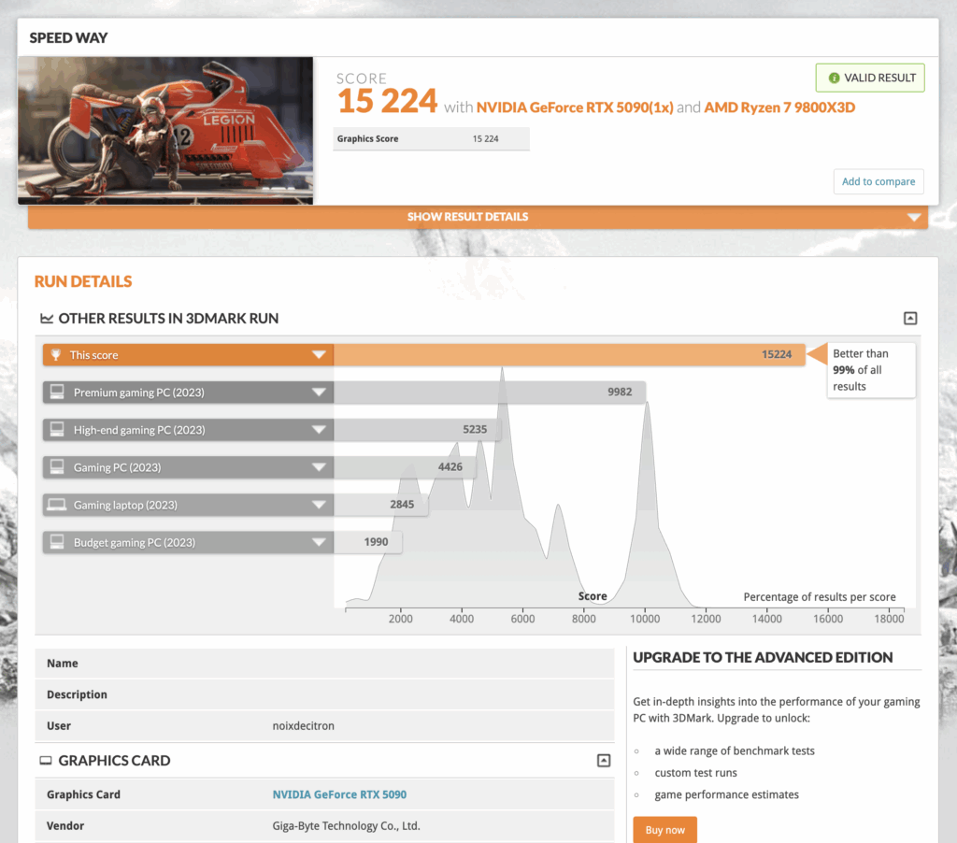957x843 pixels.
Task: Click the orange 15224 score bar
Action: (568, 355)
